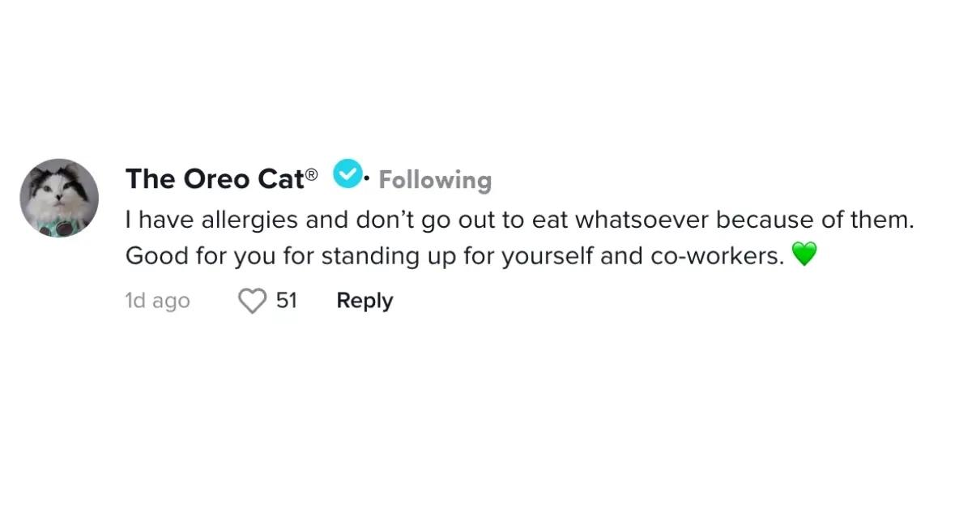The image size is (972, 509).
Task: Open the profile via the username link
Action: pyautogui.click(x=217, y=178)
